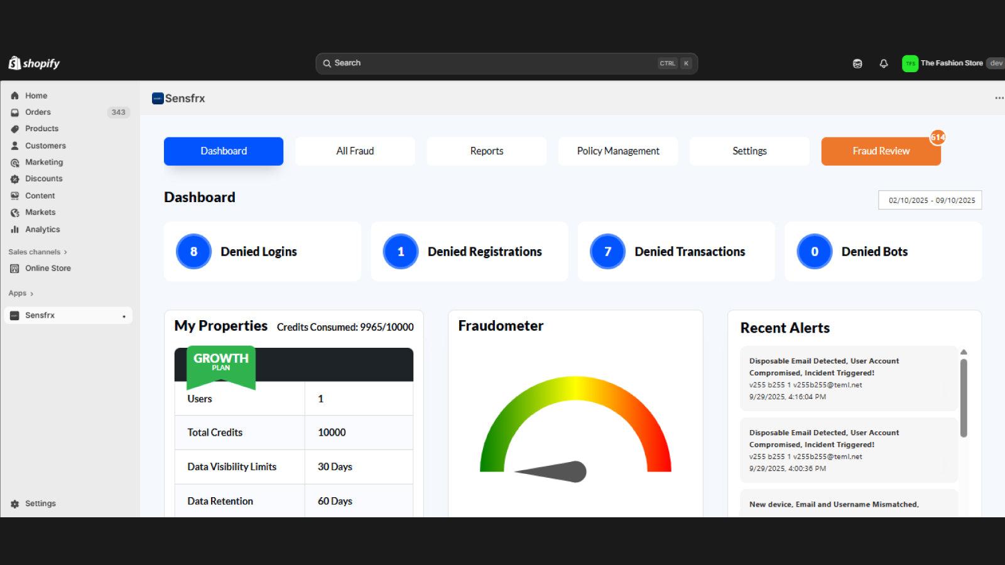Screen dimensions: 1005x565
Task: Click the Analytics sidebar icon
Action: tap(14, 229)
